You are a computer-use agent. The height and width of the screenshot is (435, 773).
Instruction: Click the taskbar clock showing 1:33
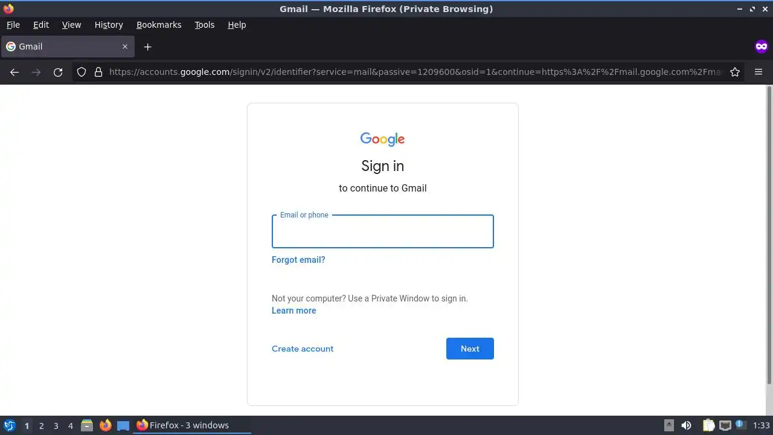coord(762,425)
